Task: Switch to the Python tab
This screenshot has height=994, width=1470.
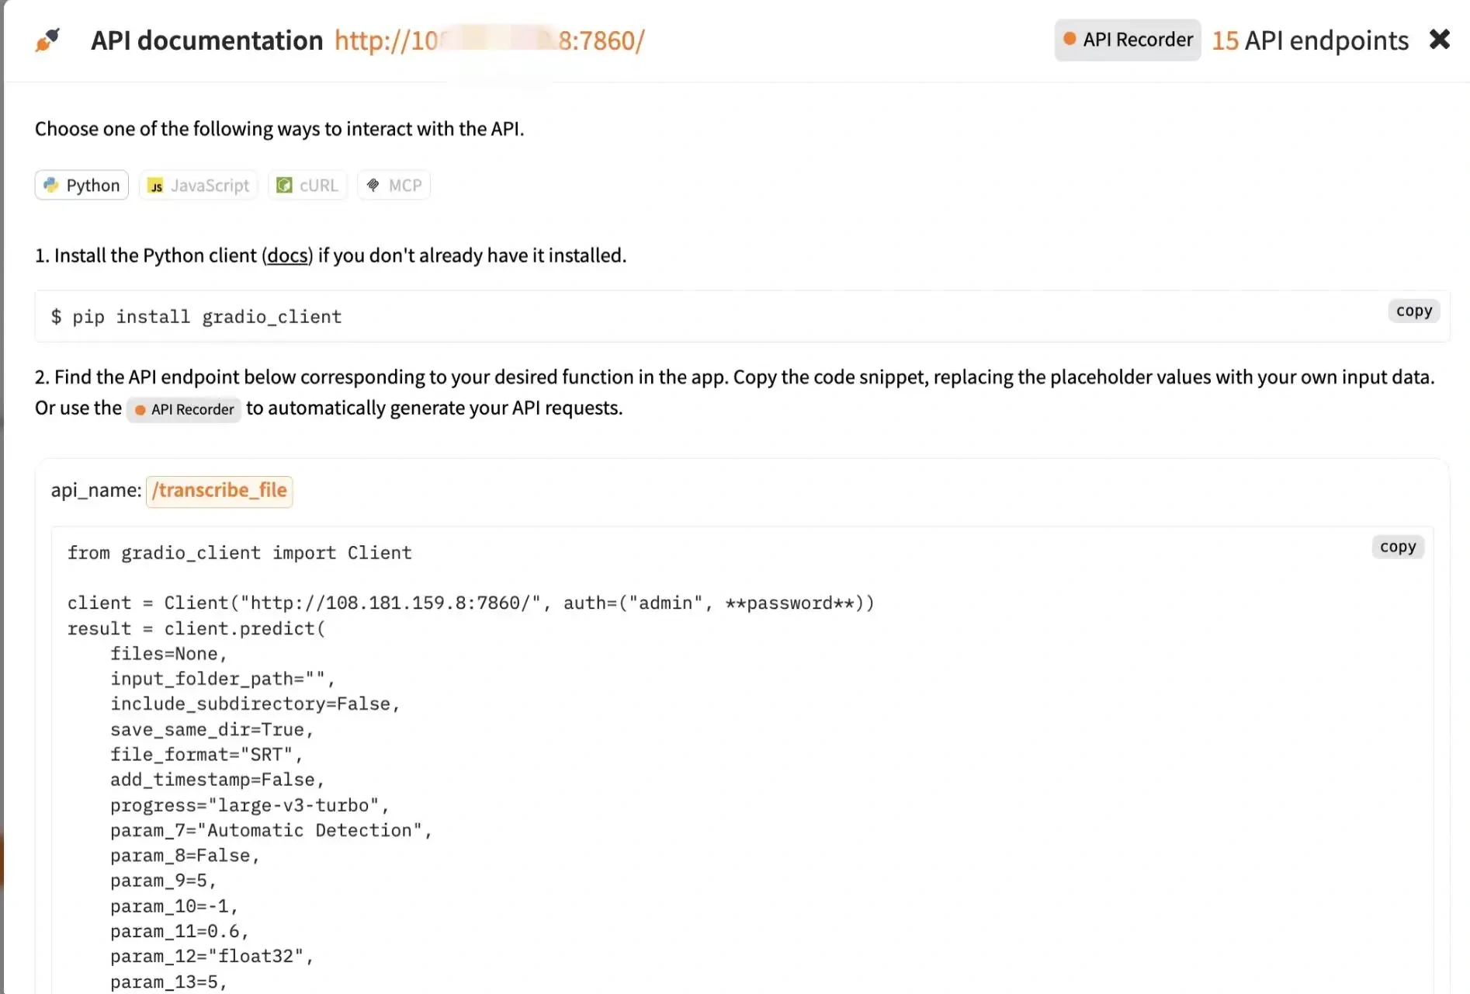Action: pos(81,185)
